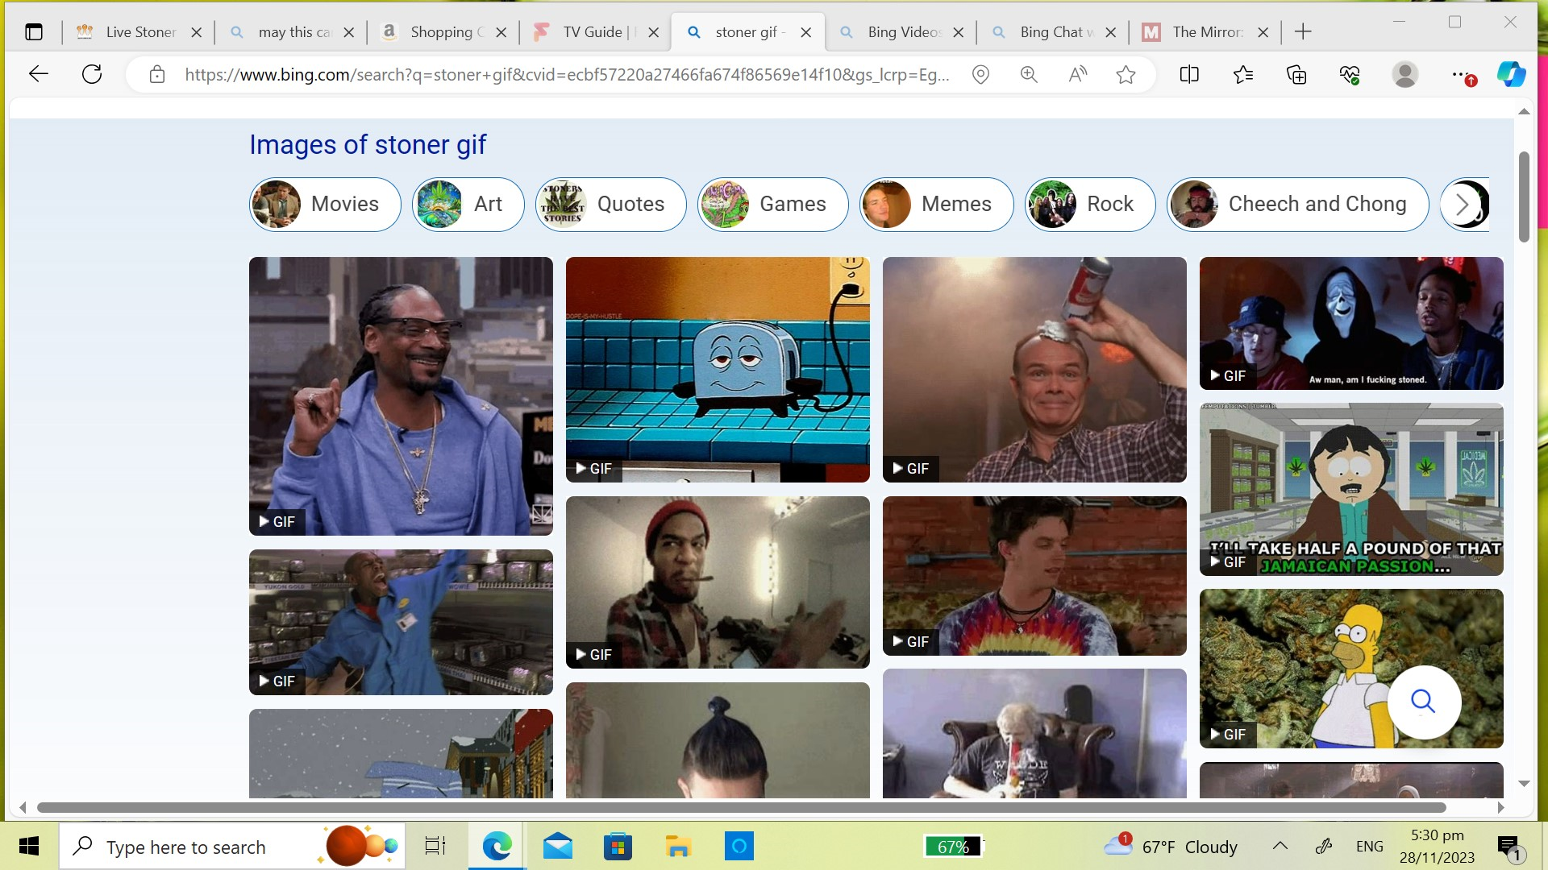1548x870 pixels.
Task: Open the warehouse dancing man GIF
Action: 401,623
